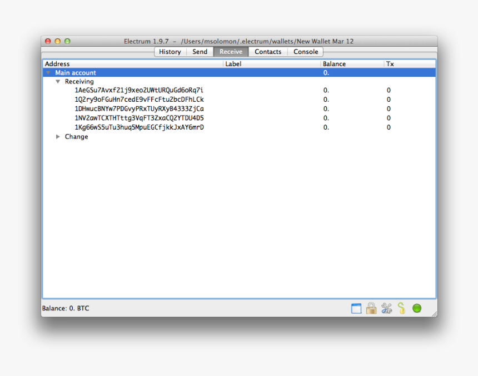Click Tx count cell of address 1Q2ry9oF
This screenshot has height=376, width=478.
point(389,100)
